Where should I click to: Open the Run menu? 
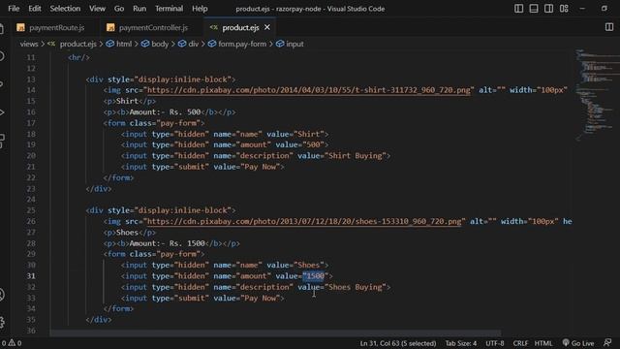click(x=139, y=9)
